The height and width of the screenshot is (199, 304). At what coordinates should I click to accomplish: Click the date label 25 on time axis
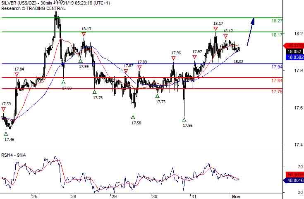coord(35,197)
